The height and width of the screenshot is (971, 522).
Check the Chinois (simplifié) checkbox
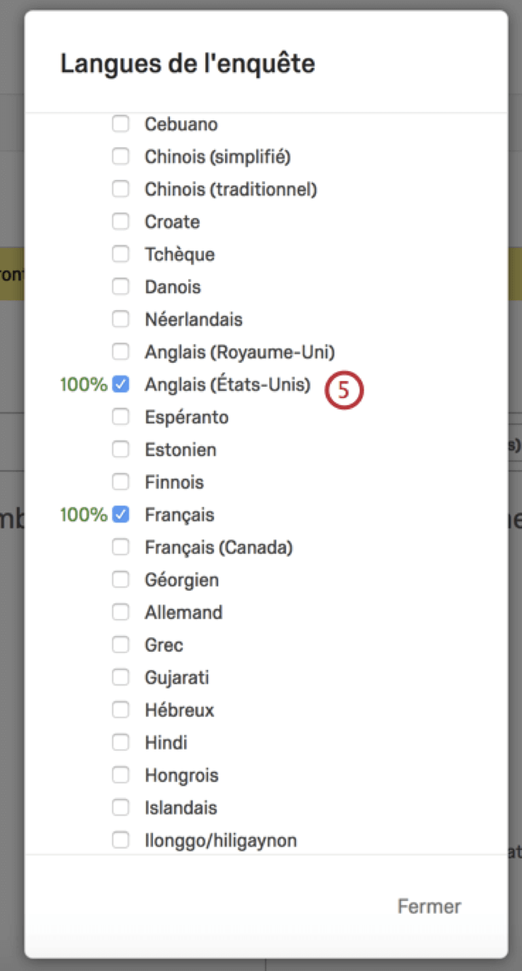(x=120, y=156)
